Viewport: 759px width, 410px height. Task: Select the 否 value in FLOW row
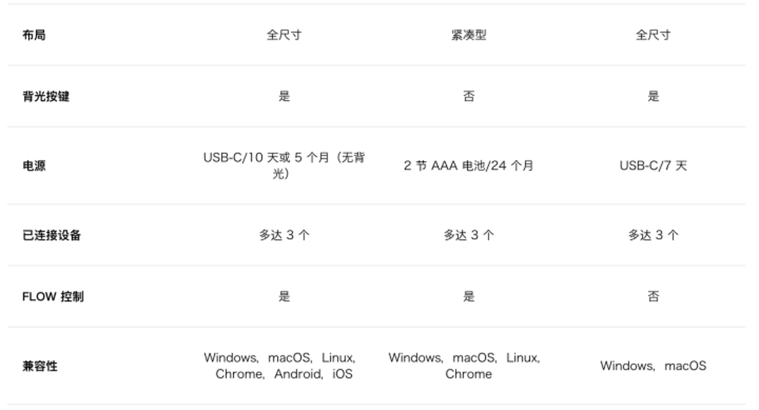point(653,297)
